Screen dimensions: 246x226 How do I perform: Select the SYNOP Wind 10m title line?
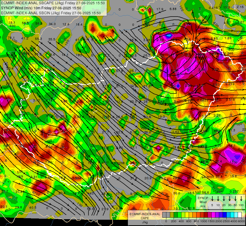click(x=41, y=8)
